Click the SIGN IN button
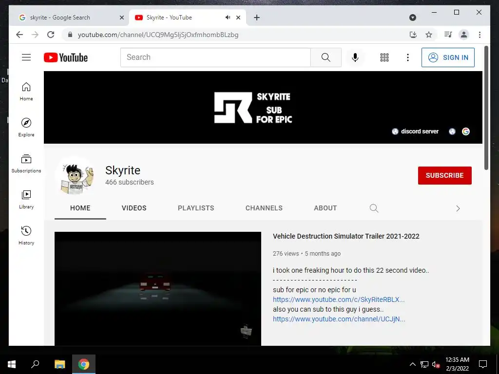Image resolution: width=499 pixels, height=374 pixels. click(448, 57)
